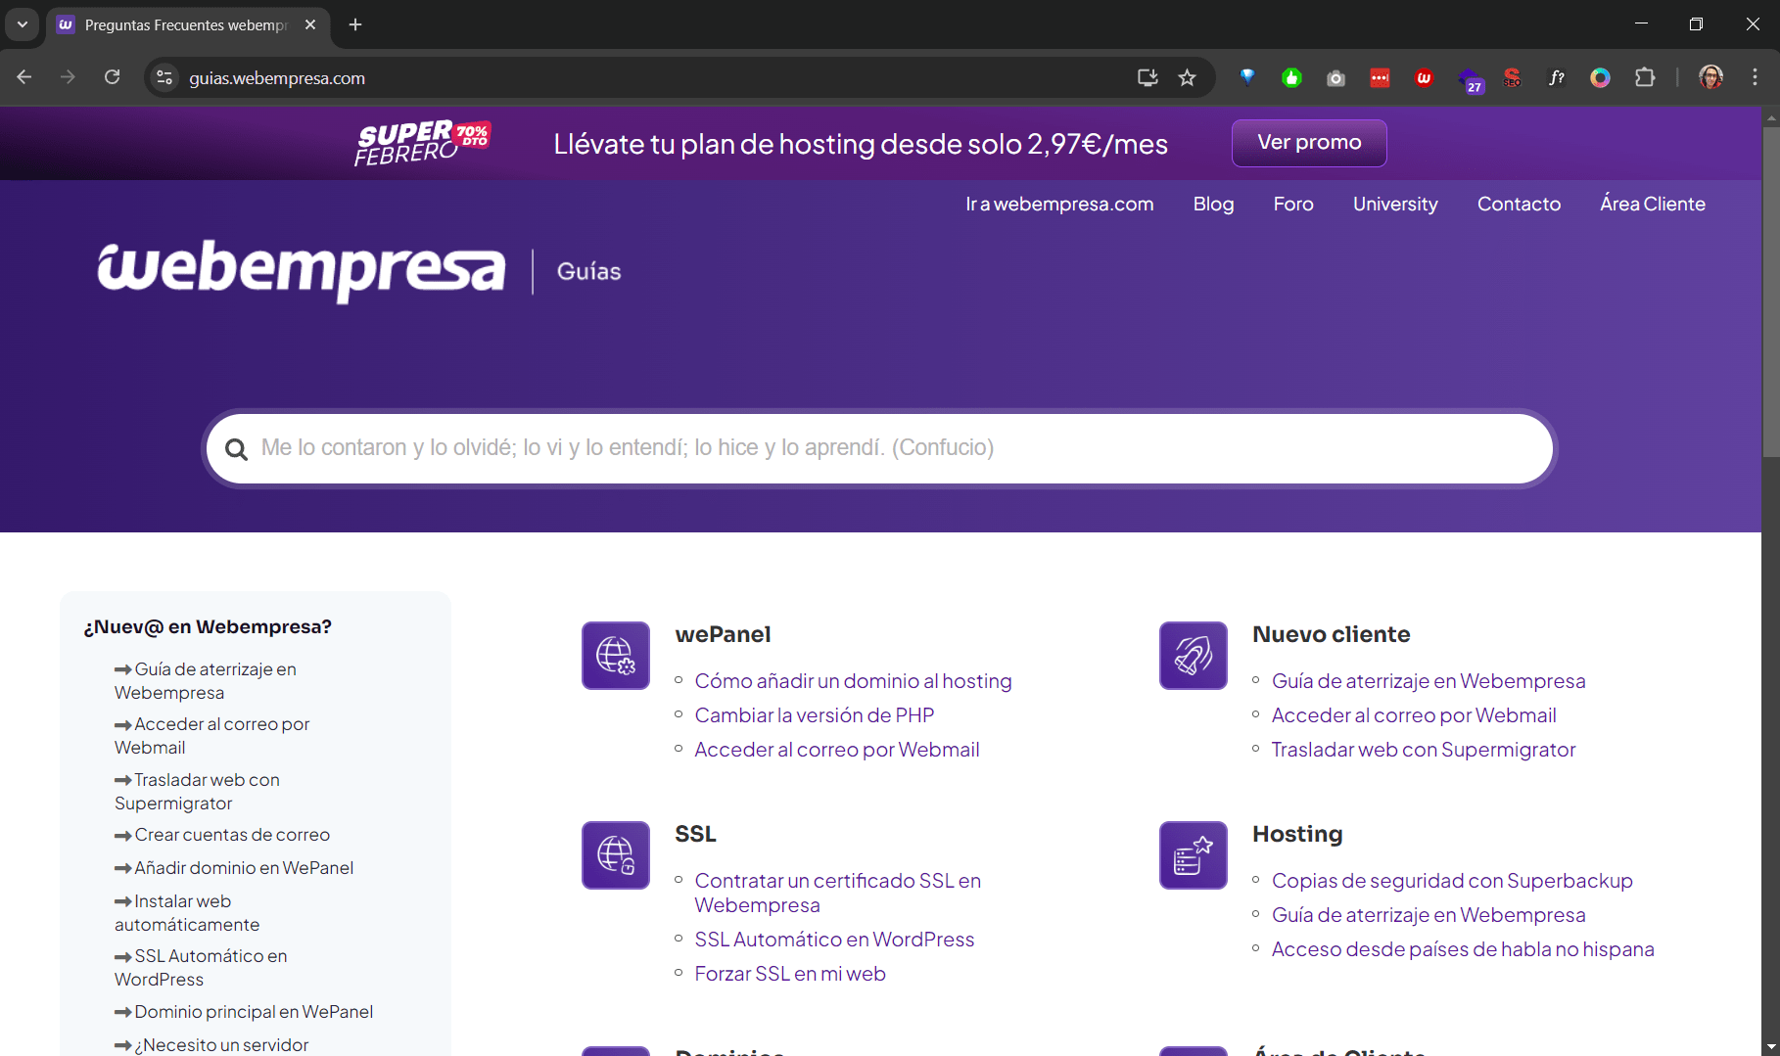Image resolution: width=1780 pixels, height=1056 pixels.
Task: Open the University menu item
Action: [1395, 204]
